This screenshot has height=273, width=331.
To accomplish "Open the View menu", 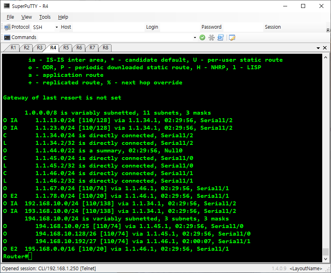I will (26, 17).
